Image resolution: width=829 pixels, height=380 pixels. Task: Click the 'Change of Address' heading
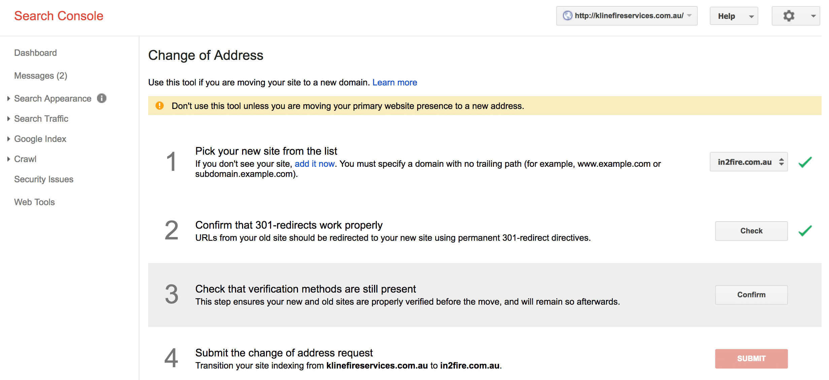tap(206, 55)
